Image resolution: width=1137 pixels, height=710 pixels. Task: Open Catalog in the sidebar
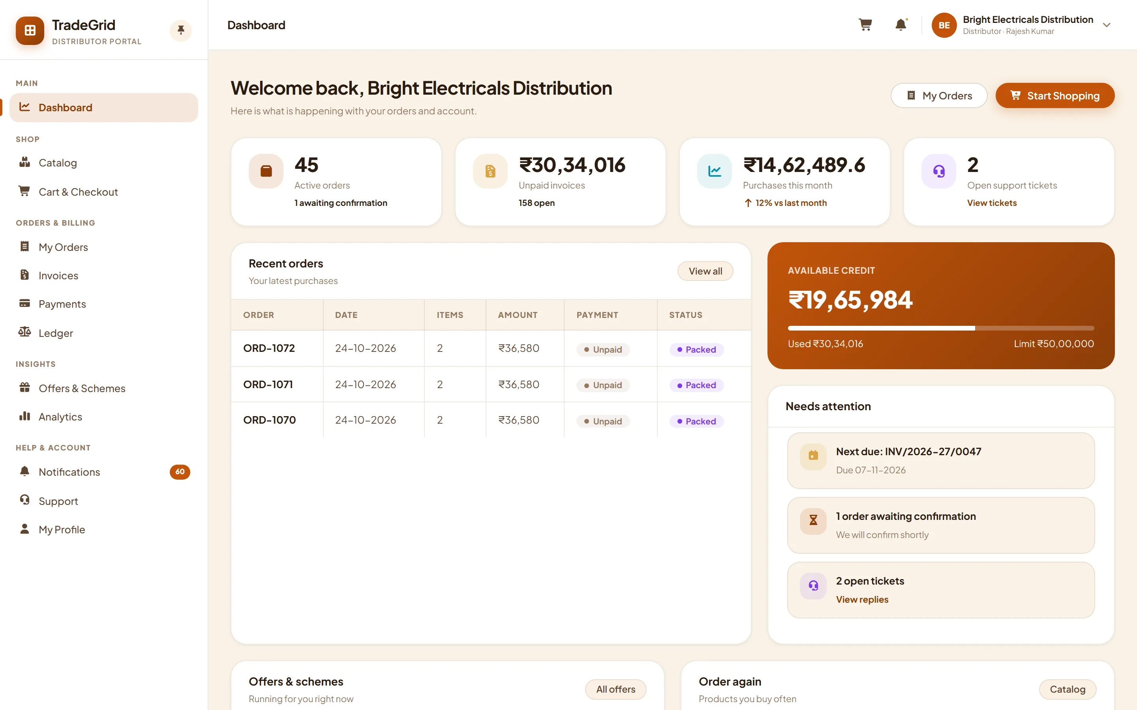pos(103,163)
